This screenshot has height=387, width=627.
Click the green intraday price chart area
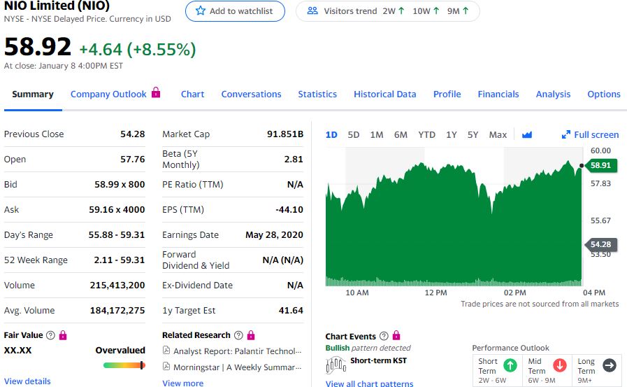tap(454, 224)
